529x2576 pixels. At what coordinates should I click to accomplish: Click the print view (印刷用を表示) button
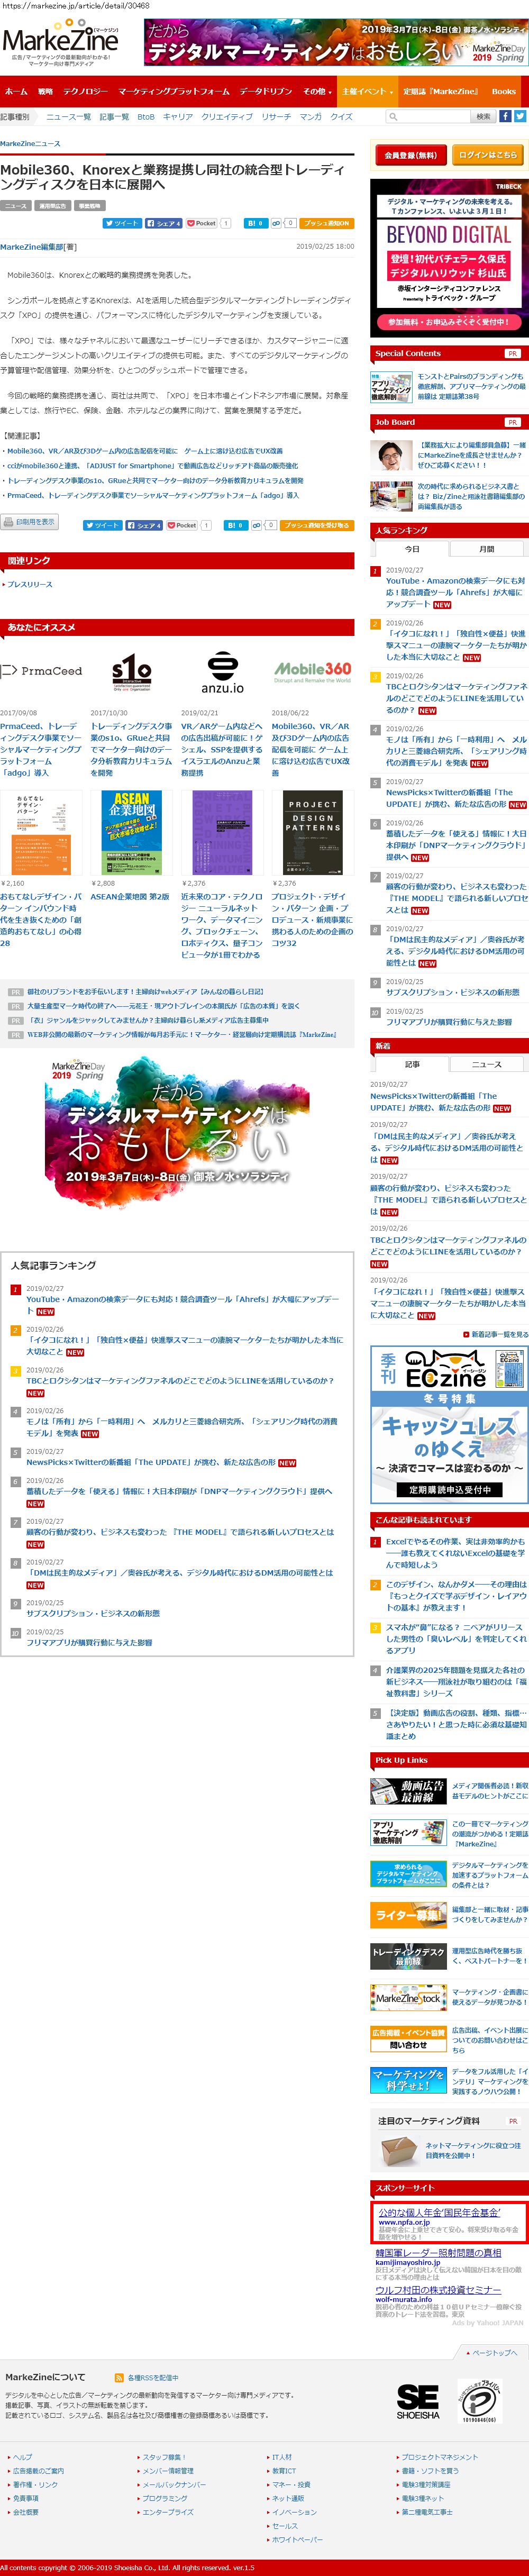click(29, 521)
